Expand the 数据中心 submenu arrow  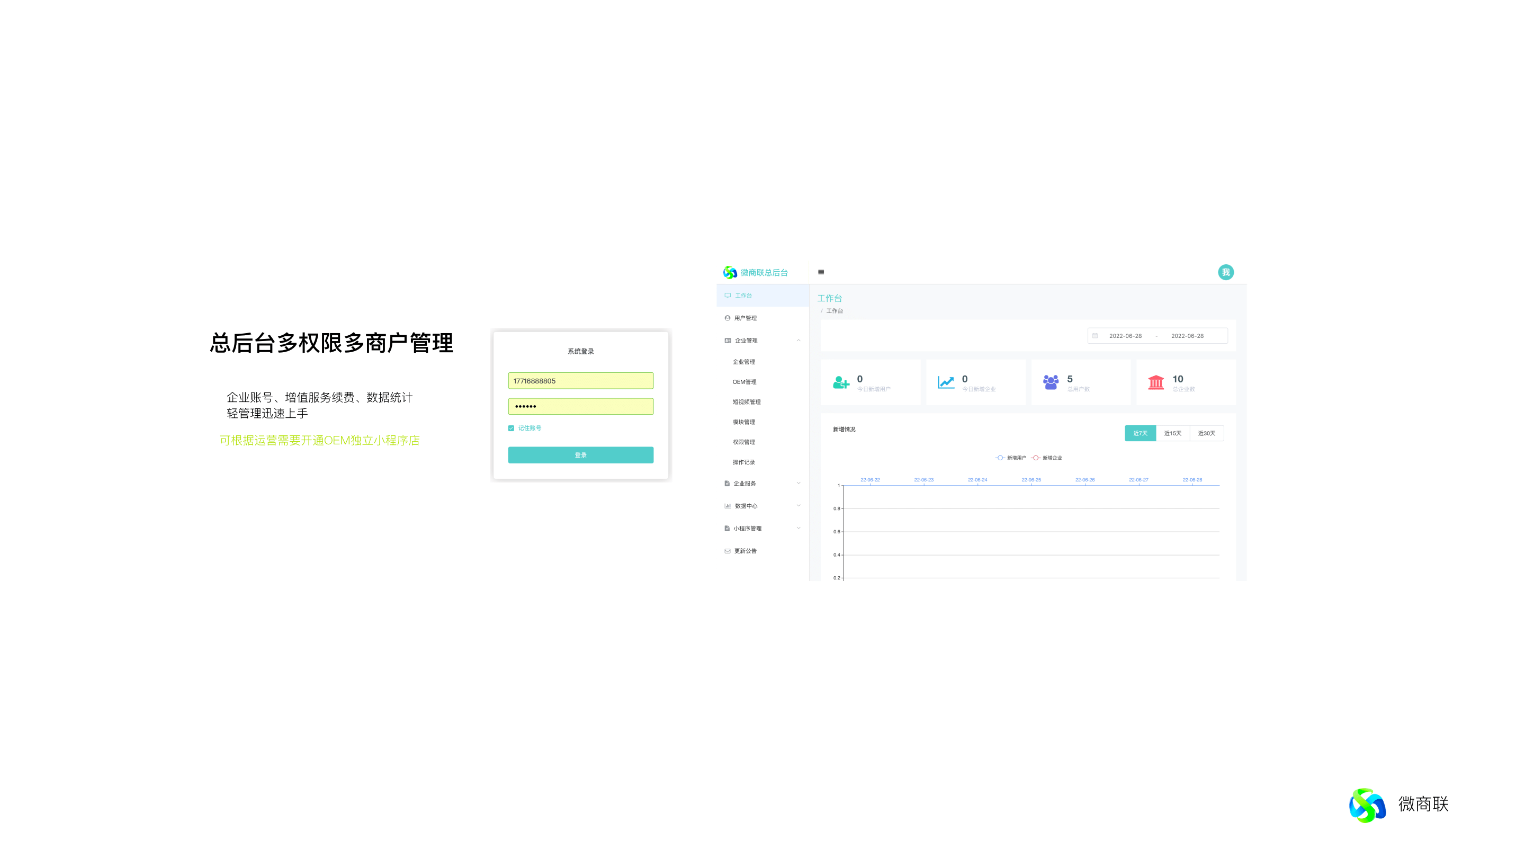(x=799, y=506)
